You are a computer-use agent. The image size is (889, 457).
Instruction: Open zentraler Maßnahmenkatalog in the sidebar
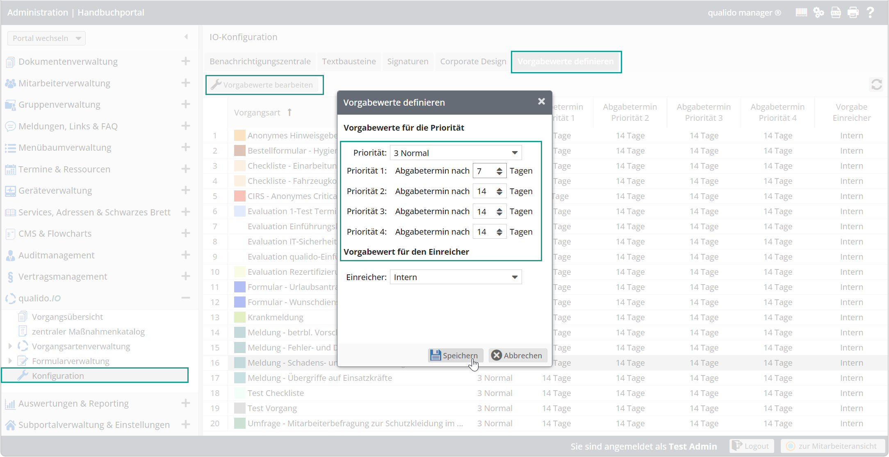[x=88, y=332]
